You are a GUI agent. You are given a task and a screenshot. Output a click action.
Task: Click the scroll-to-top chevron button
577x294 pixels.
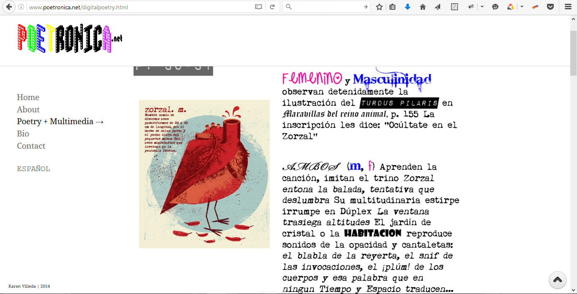[558, 280]
